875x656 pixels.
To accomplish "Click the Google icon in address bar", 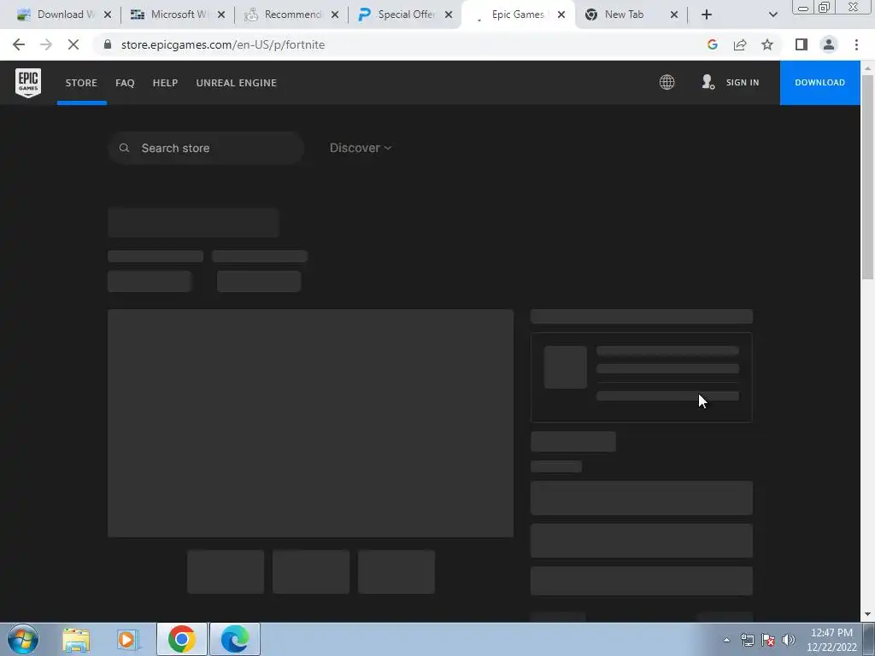I will point(712,44).
